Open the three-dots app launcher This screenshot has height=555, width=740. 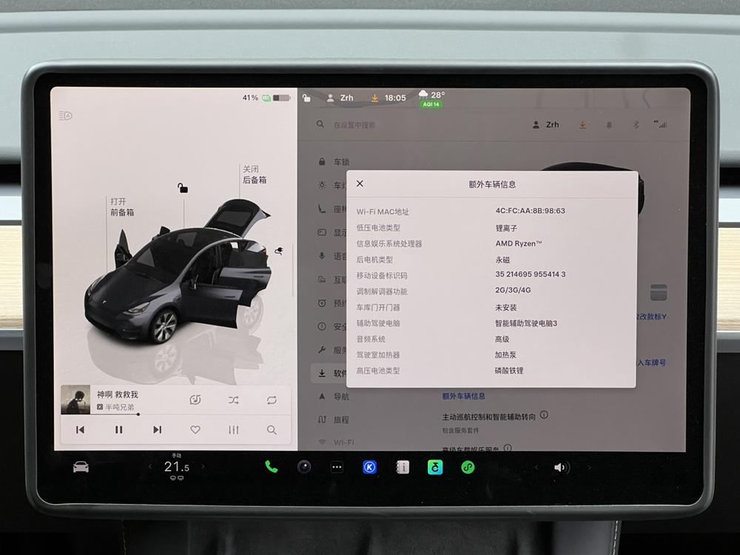(x=337, y=467)
